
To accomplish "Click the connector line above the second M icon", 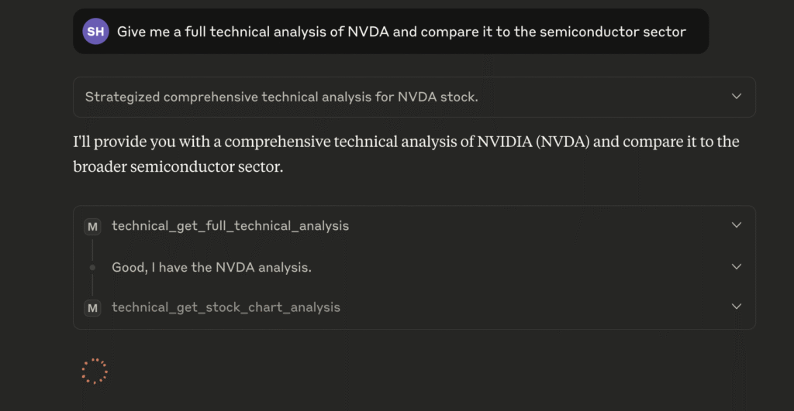I will (92, 286).
